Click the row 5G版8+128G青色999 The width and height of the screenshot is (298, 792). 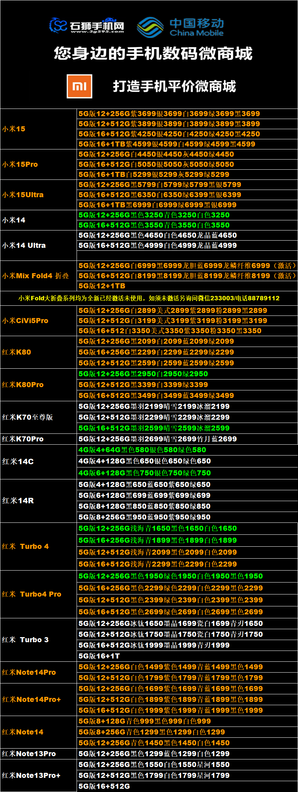pos(187,721)
